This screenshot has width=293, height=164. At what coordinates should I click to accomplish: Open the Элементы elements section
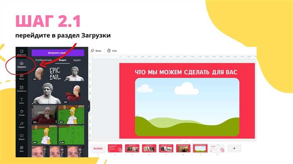click(x=21, y=89)
